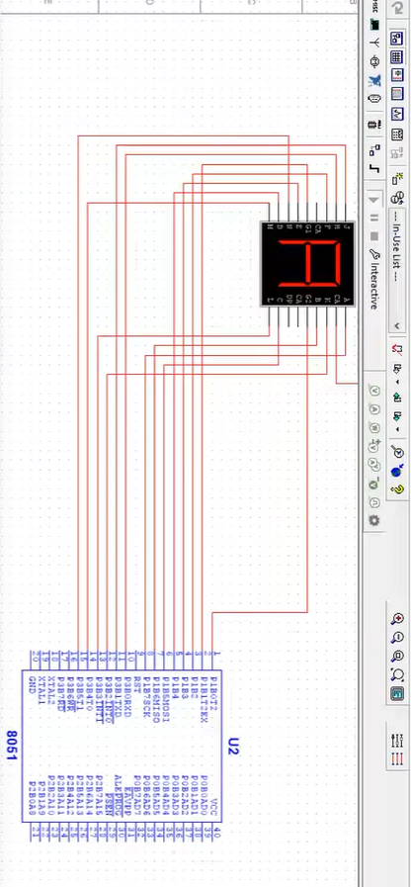Viewport: 411px width, 887px height.
Task: Click the VCC pin label on U2
Action: click(213, 807)
